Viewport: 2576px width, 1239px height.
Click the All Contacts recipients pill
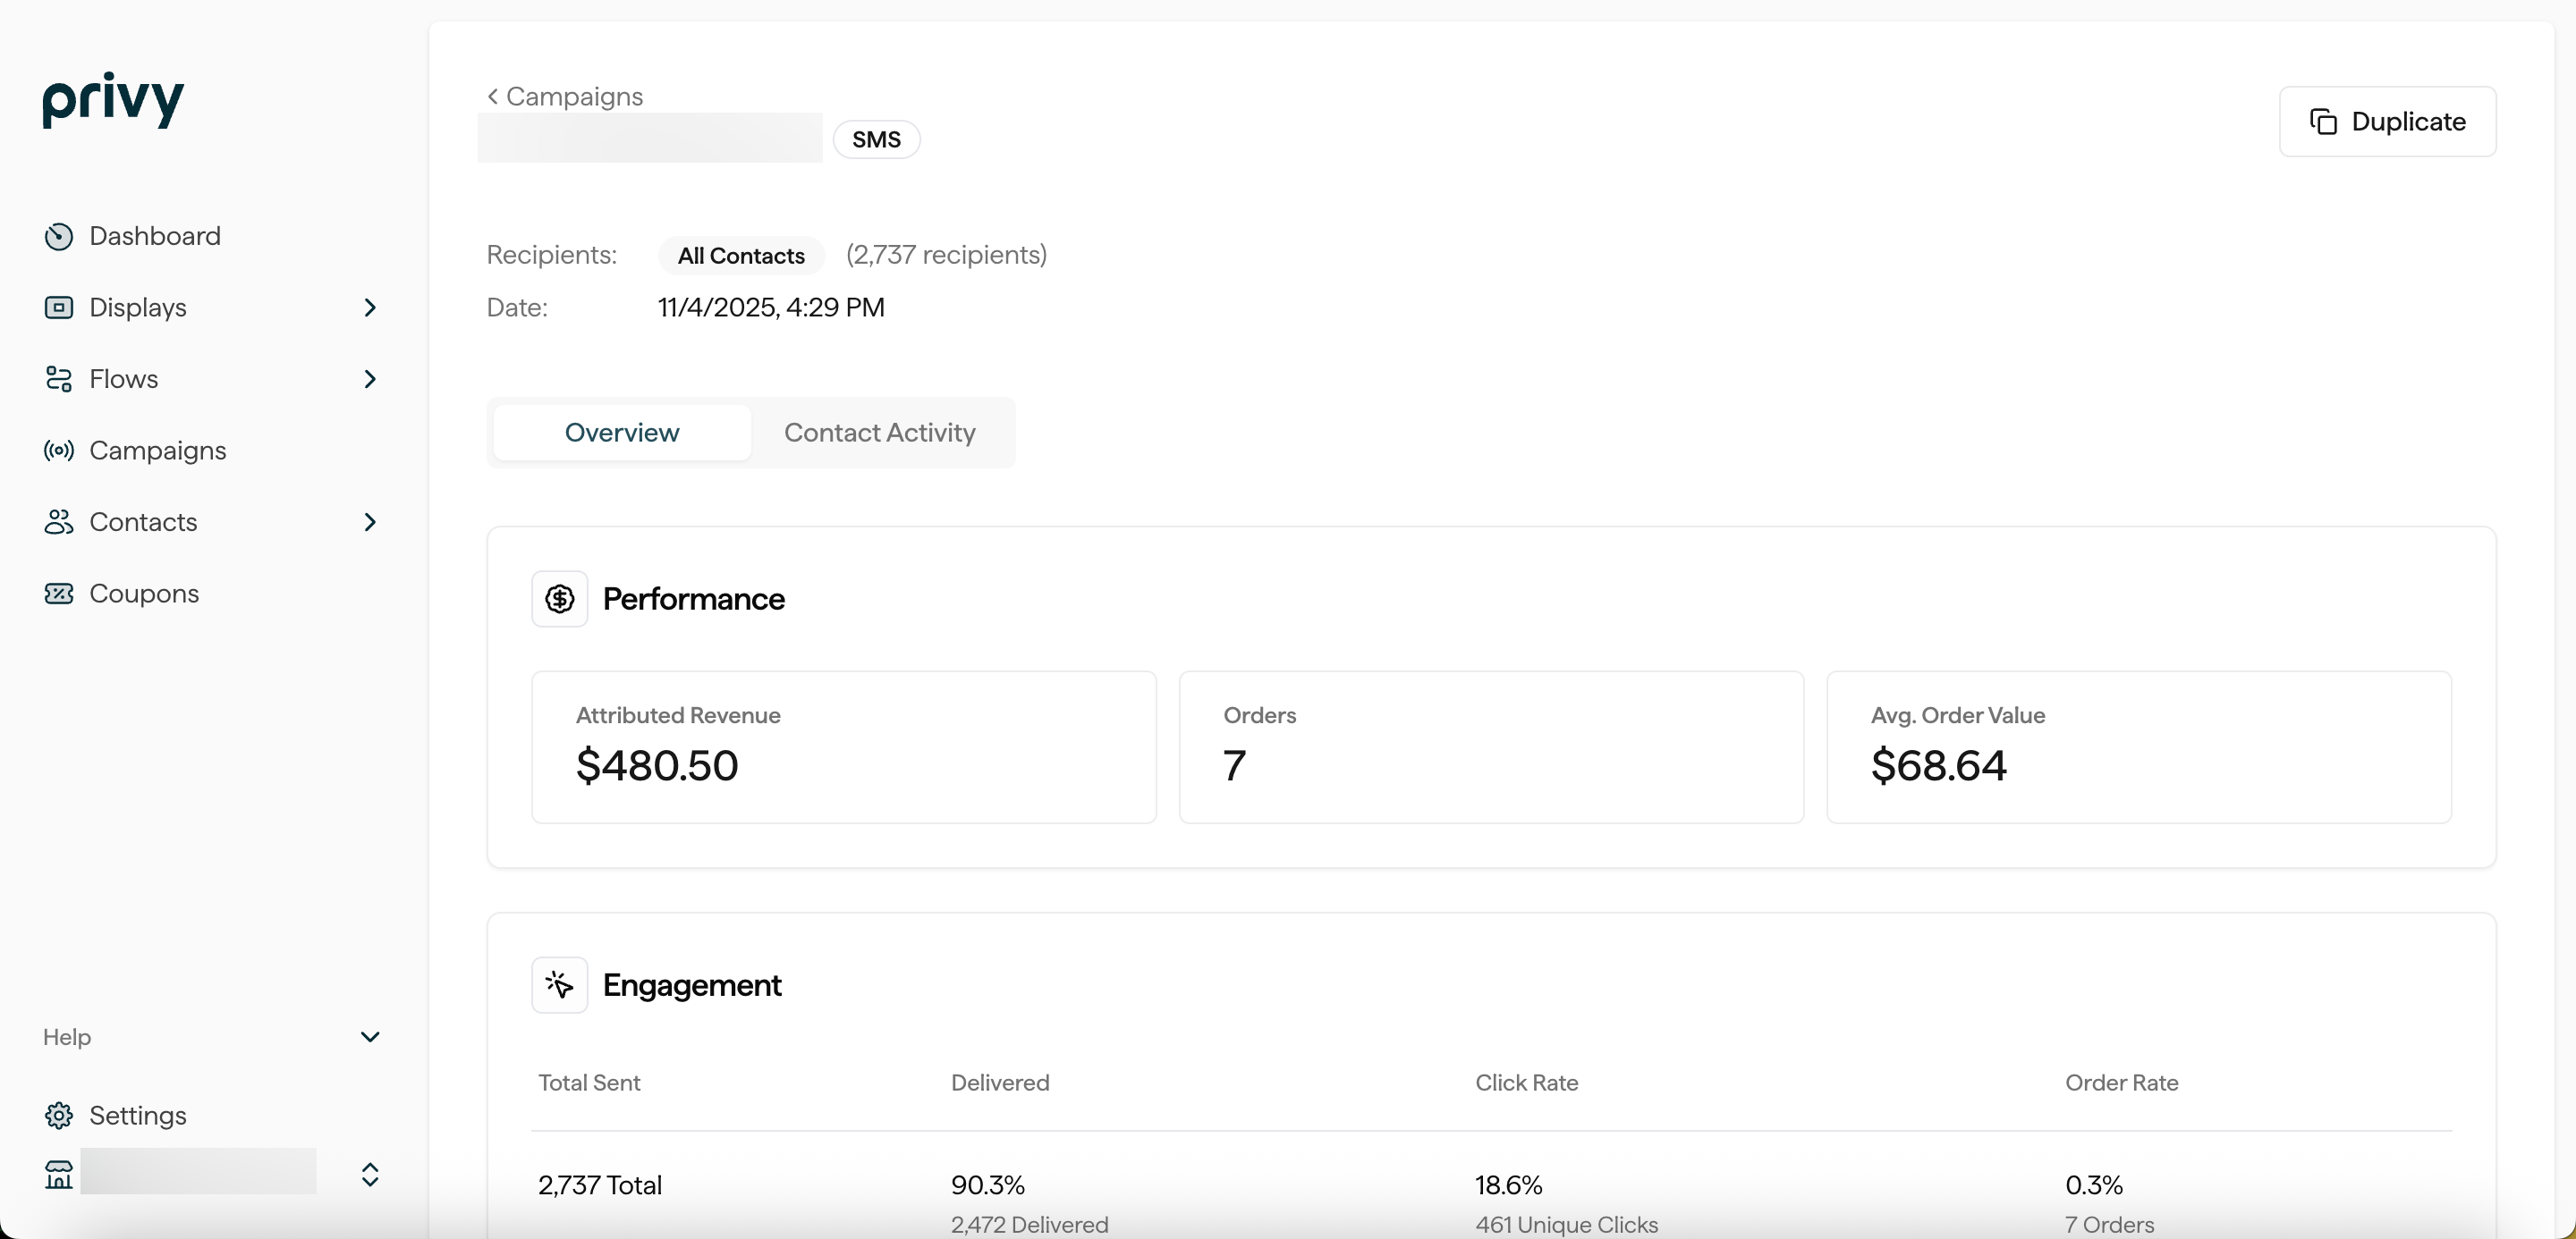click(741, 256)
